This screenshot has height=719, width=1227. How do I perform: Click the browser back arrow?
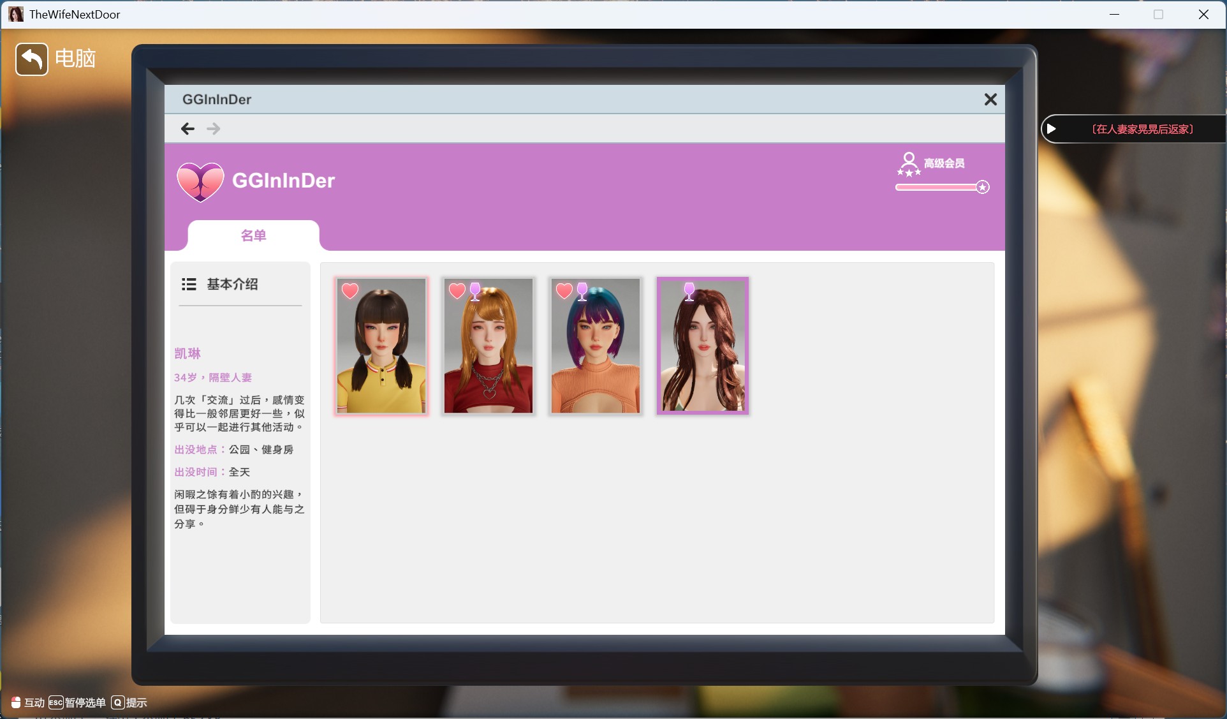click(x=187, y=128)
